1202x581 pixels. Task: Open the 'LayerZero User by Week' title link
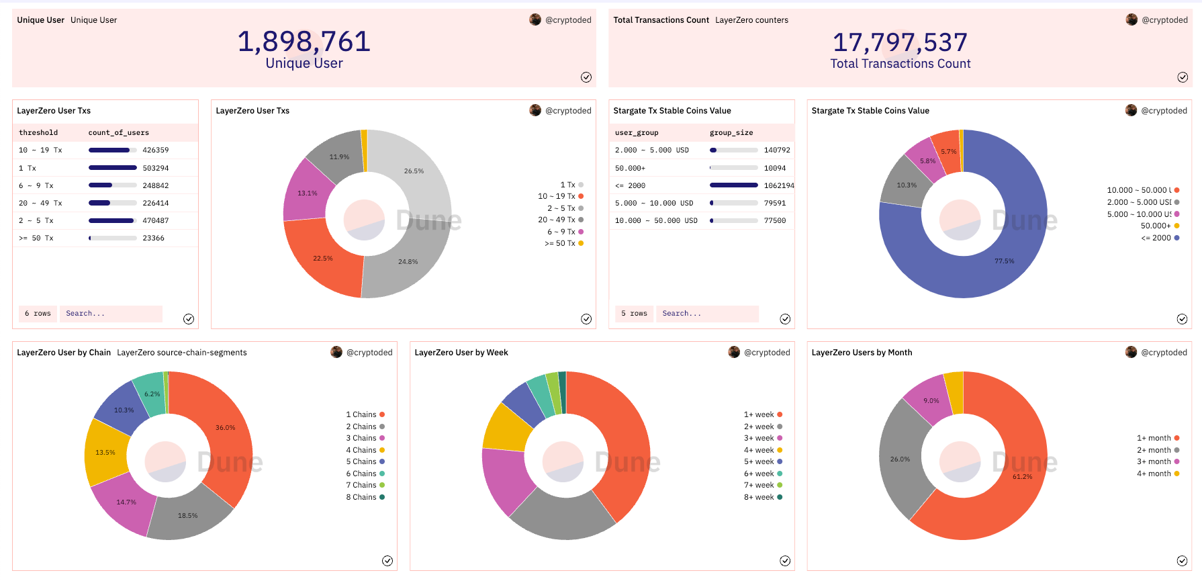click(x=461, y=353)
